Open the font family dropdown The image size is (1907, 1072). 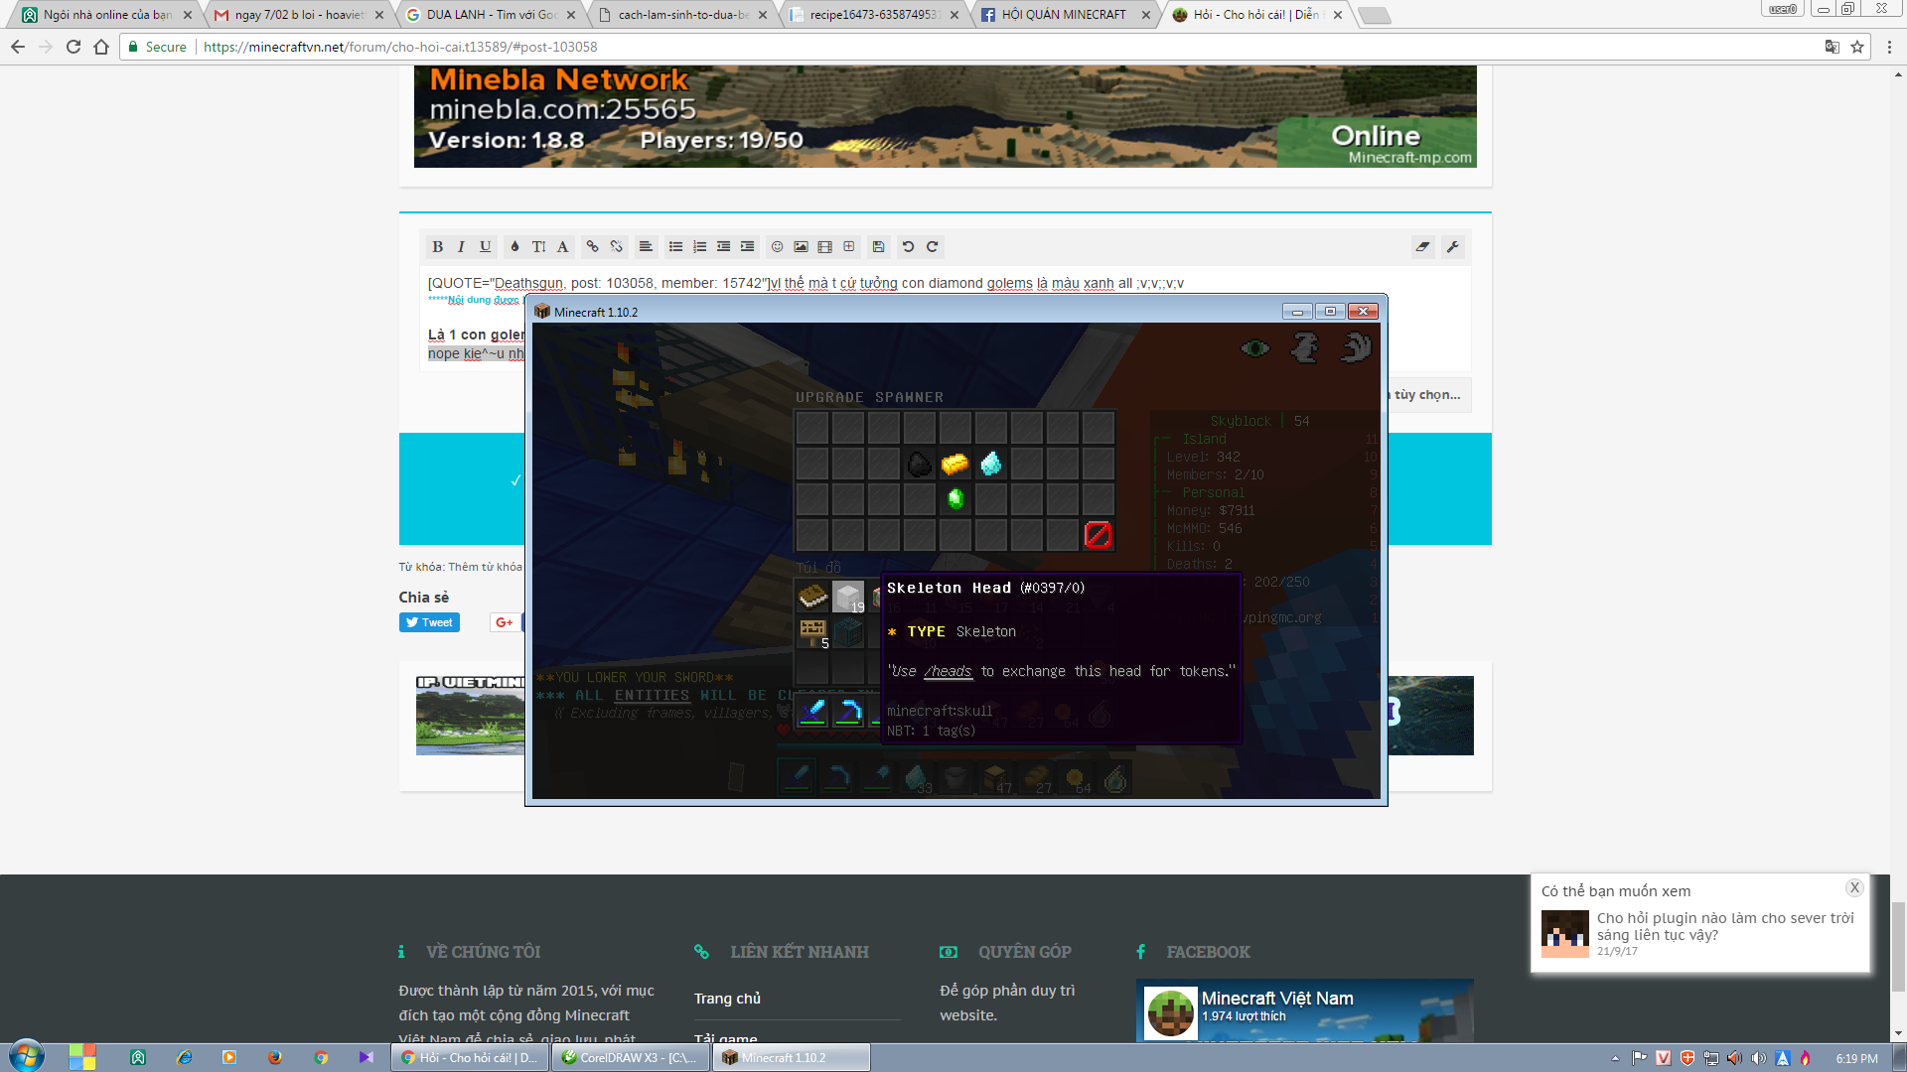pos(562,247)
